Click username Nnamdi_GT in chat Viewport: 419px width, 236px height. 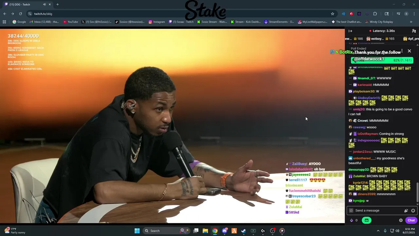tap(366, 78)
